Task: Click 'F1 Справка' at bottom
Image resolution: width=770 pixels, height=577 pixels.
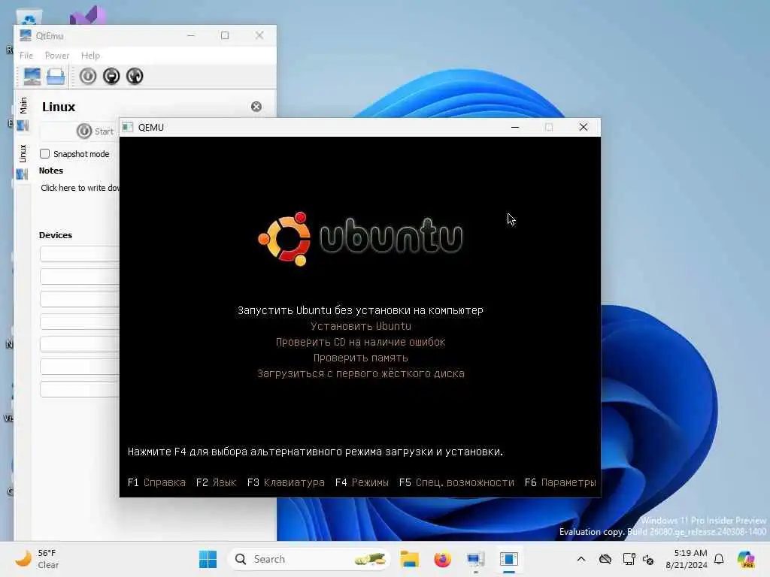Action: [x=156, y=482]
